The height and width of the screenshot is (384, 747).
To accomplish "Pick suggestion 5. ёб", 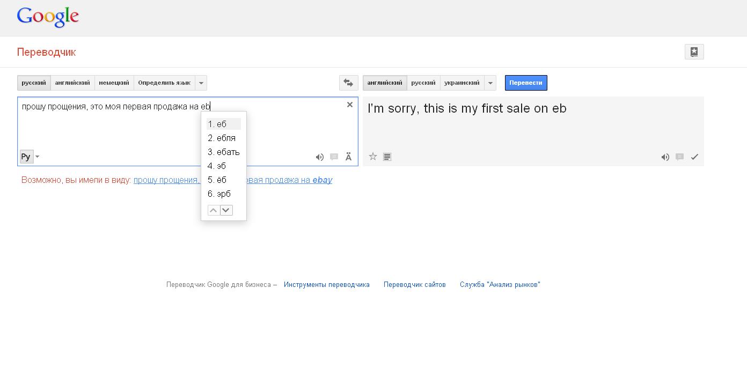I will click(x=224, y=180).
